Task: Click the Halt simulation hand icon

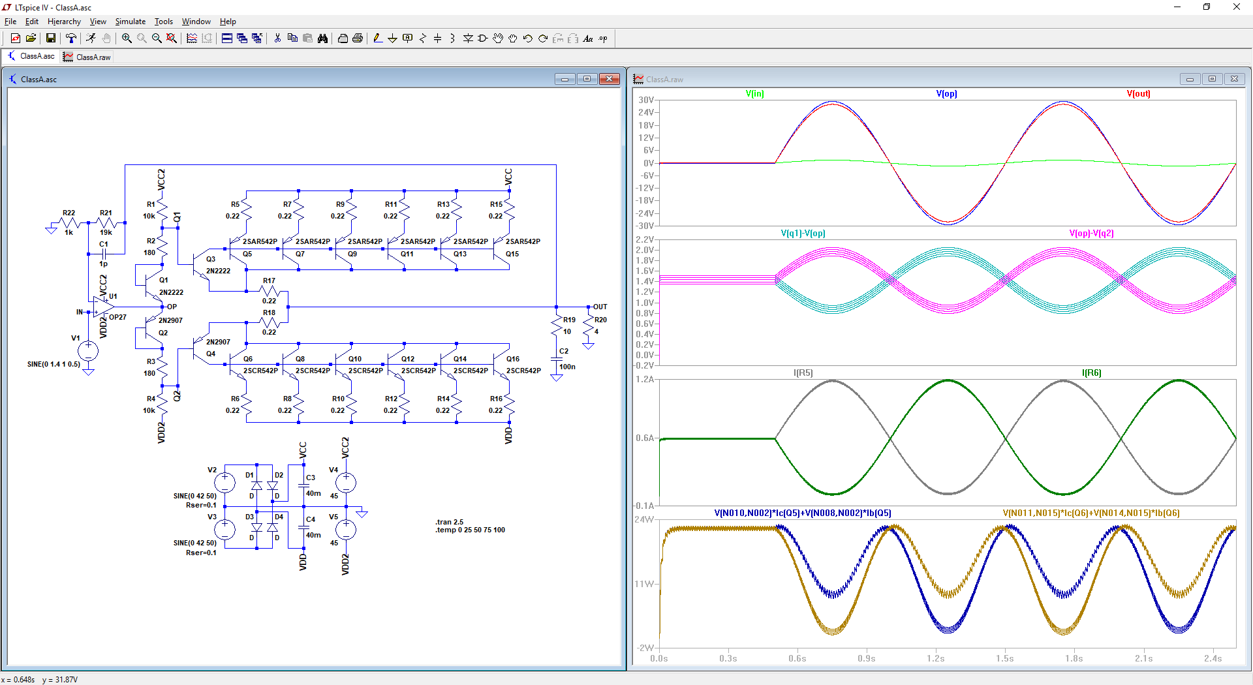Action: point(106,38)
